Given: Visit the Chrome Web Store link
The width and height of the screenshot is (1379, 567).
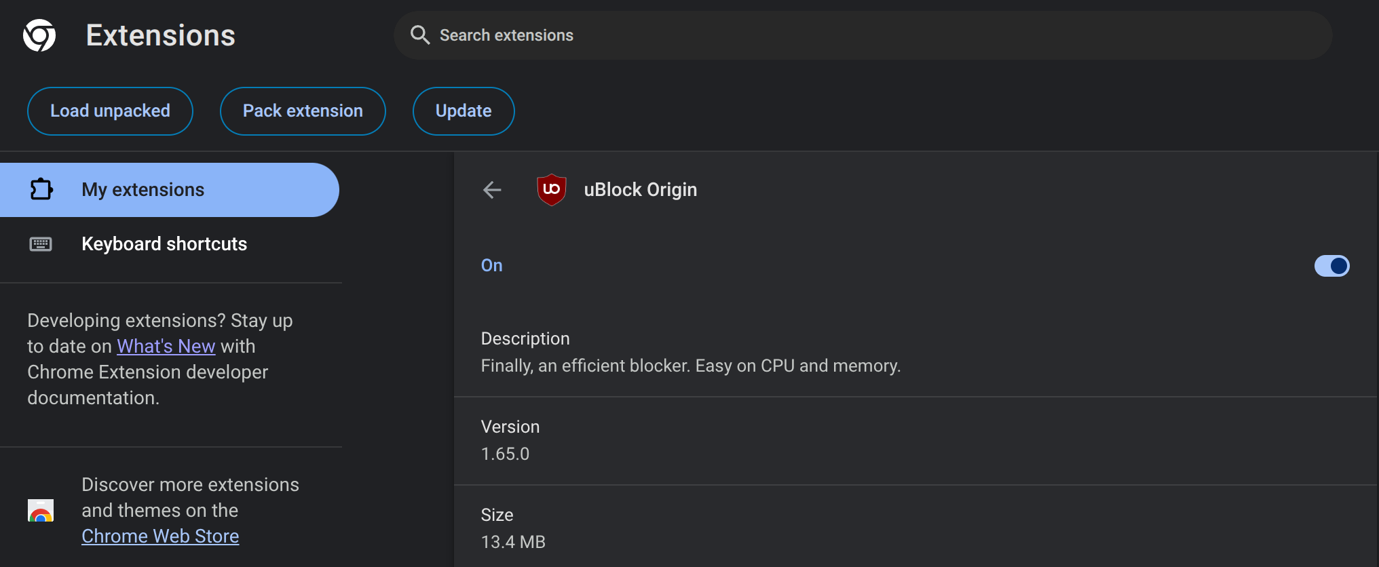Looking at the screenshot, I should [160, 536].
